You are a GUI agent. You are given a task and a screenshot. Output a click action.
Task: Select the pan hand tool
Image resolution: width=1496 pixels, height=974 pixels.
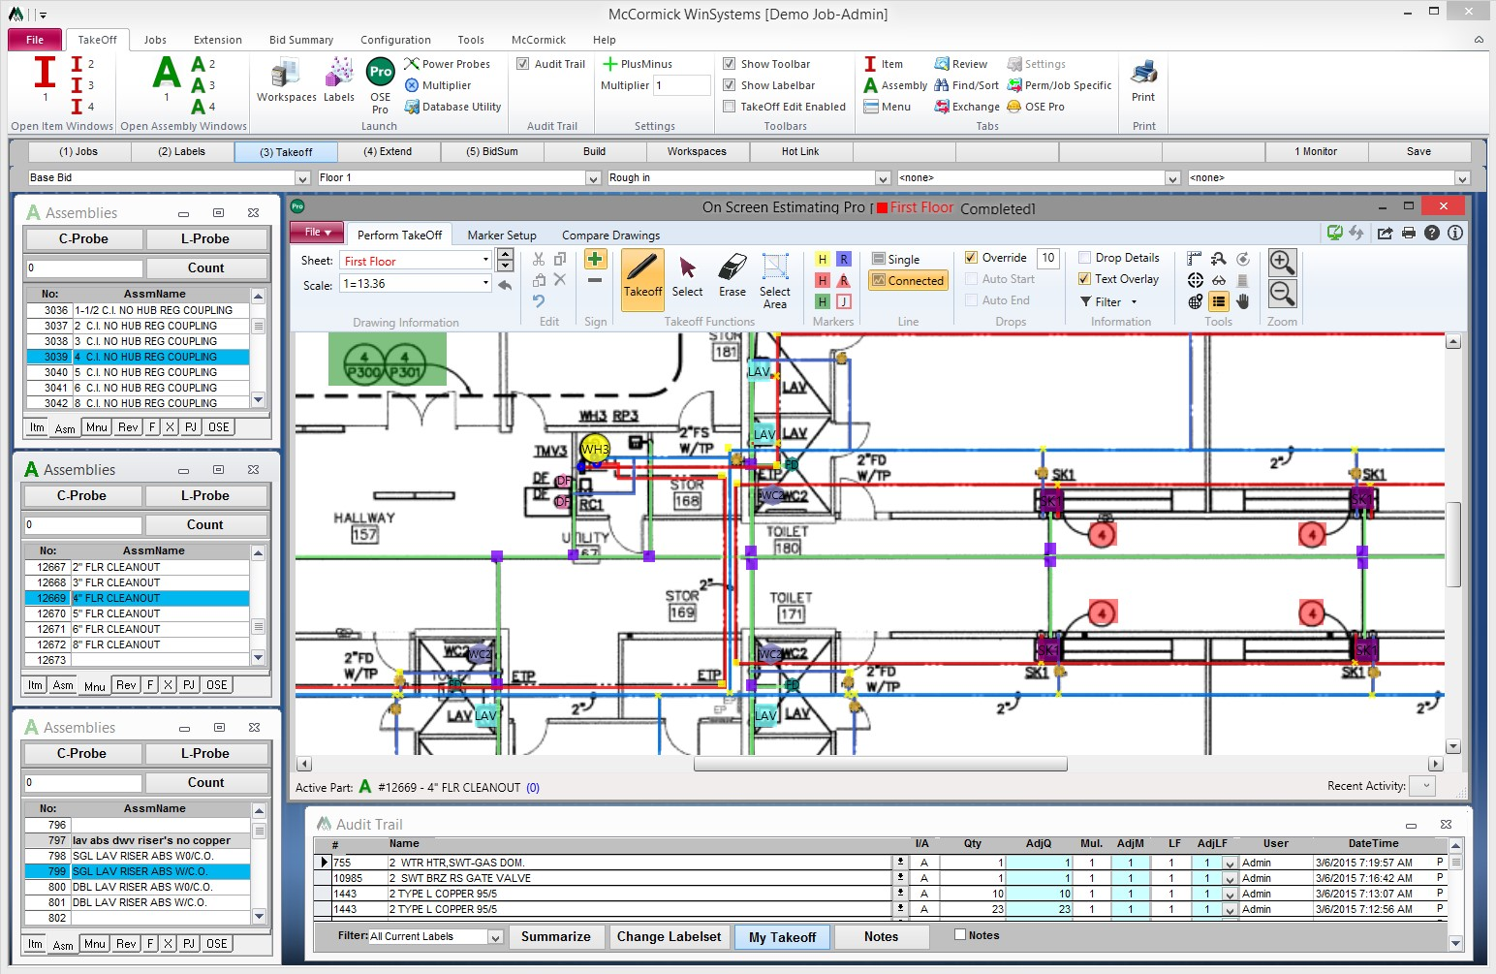tap(1242, 301)
